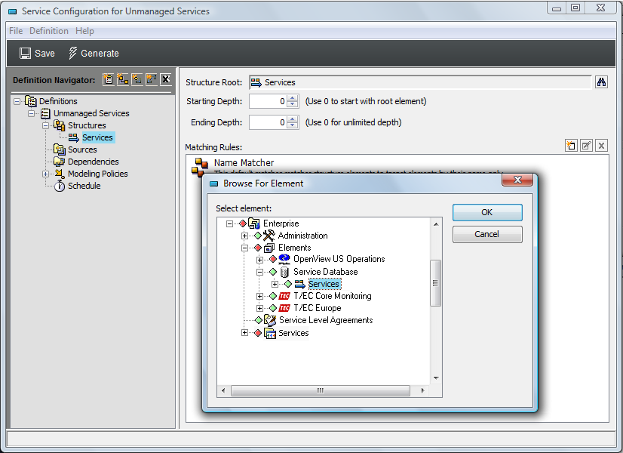The height and width of the screenshot is (453, 623).
Task: Click the edit matching rule icon
Action: (587, 146)
